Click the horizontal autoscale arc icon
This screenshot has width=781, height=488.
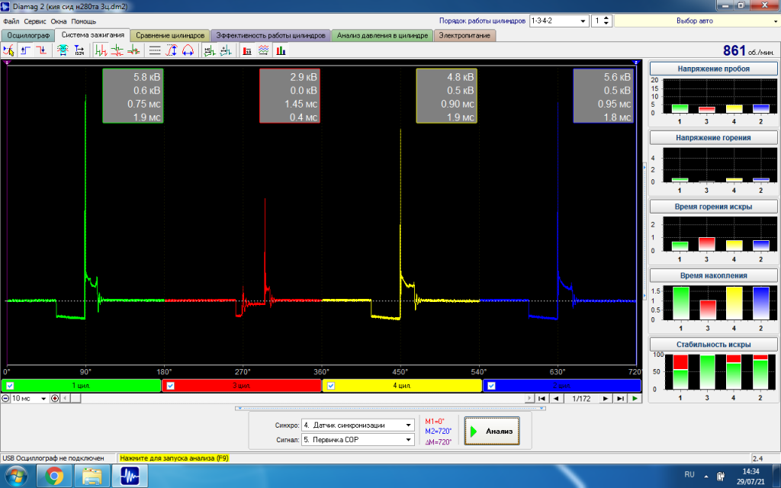(x=188, y=50)
